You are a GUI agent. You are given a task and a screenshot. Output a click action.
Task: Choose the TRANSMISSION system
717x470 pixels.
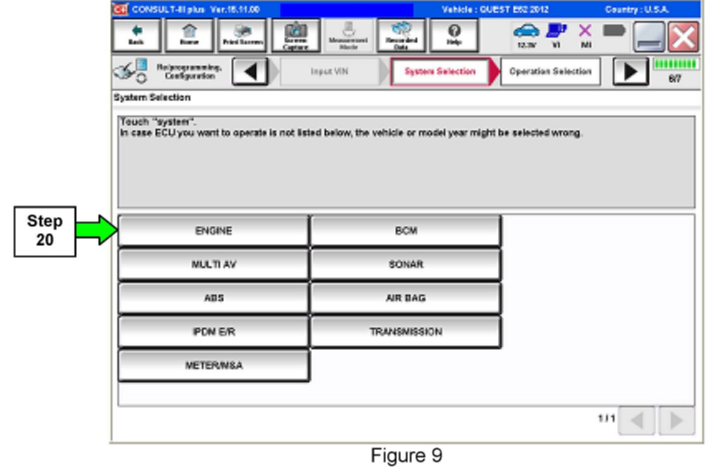click(x=406, y=332)
